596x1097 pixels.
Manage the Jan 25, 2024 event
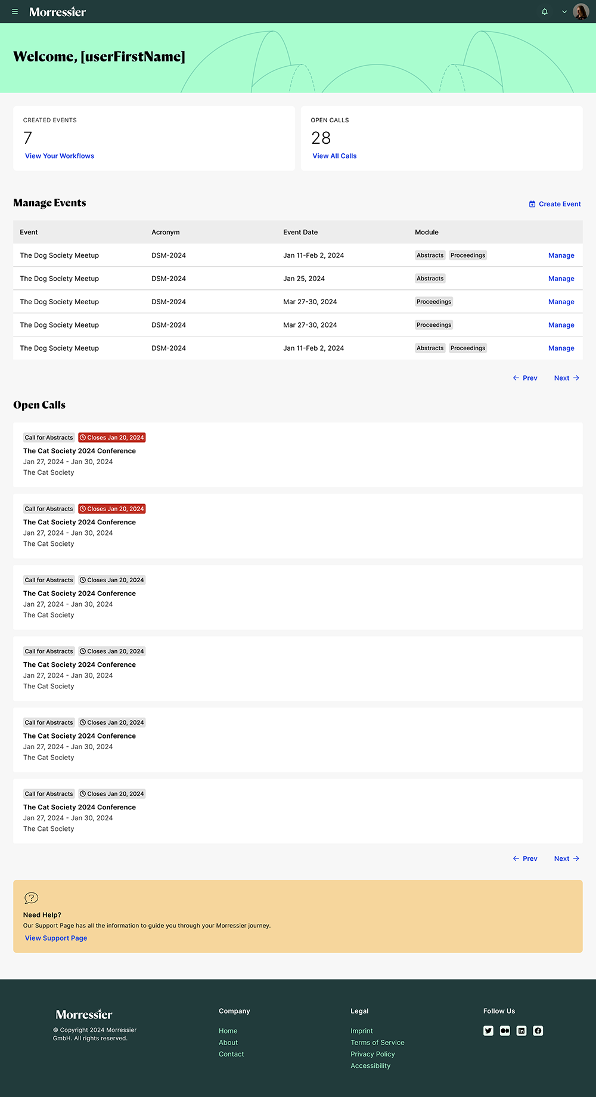coord(561,279)
